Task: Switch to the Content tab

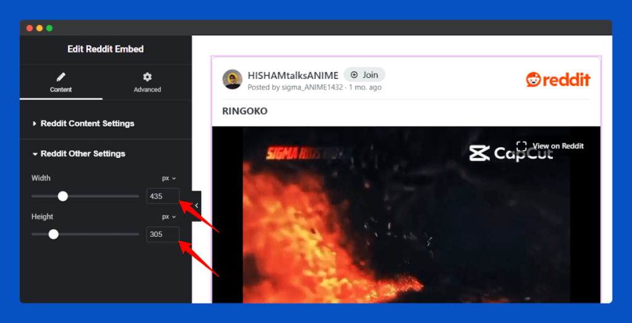Action: pos(61,83)
